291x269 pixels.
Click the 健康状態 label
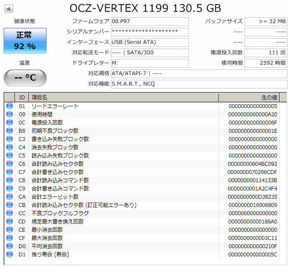pyautogui.click(x=25, y=21)
